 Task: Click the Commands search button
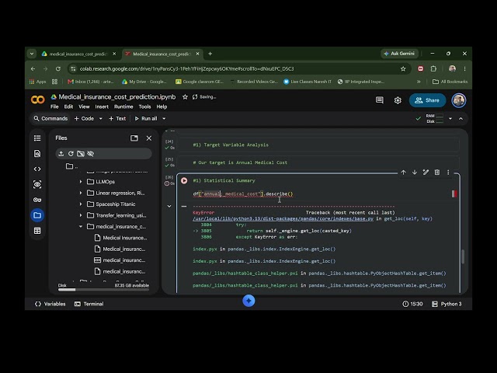click(50, 119)
